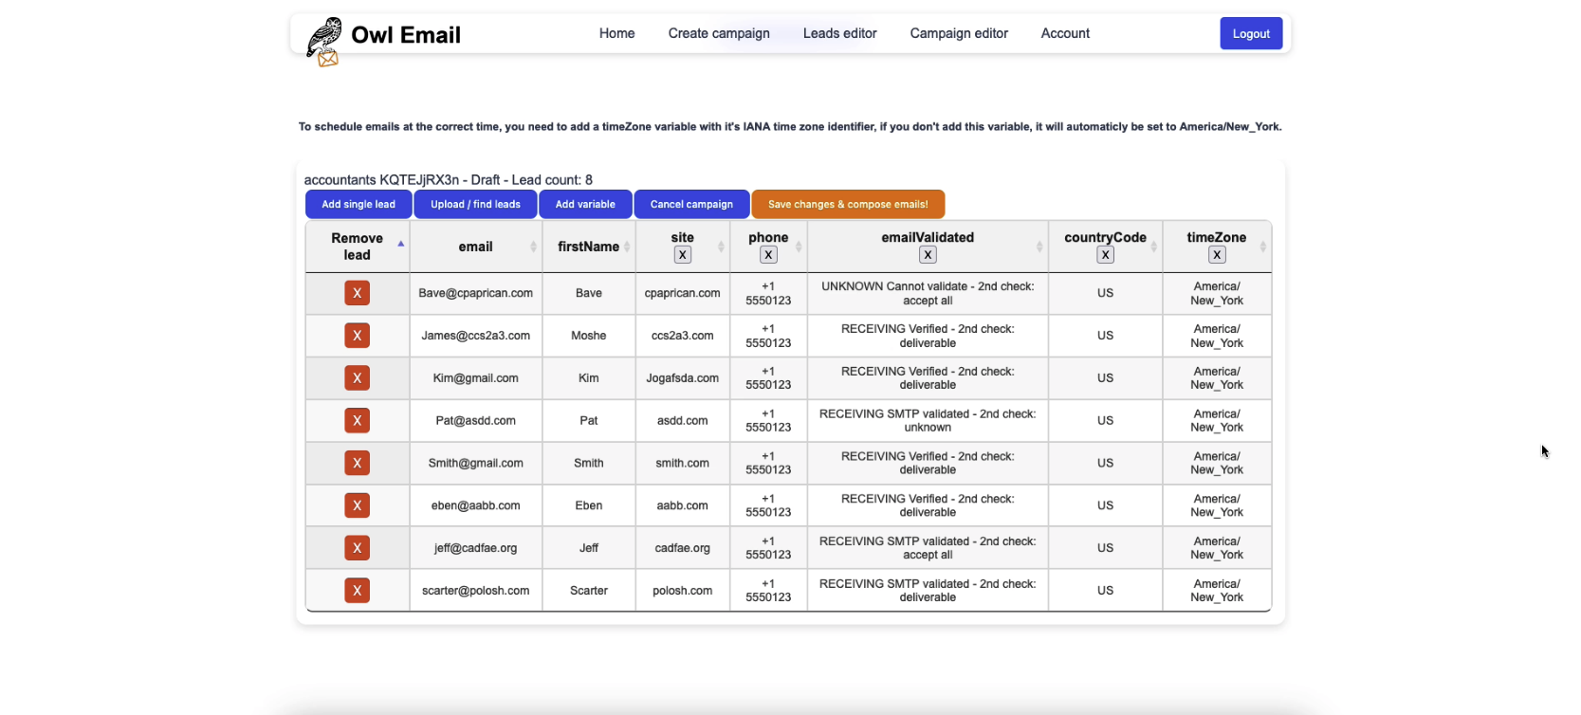Select the eben@aabb.com email cell

475,505
